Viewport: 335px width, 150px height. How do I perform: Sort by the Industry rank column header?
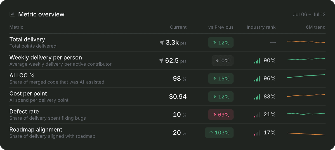[261, 27]
